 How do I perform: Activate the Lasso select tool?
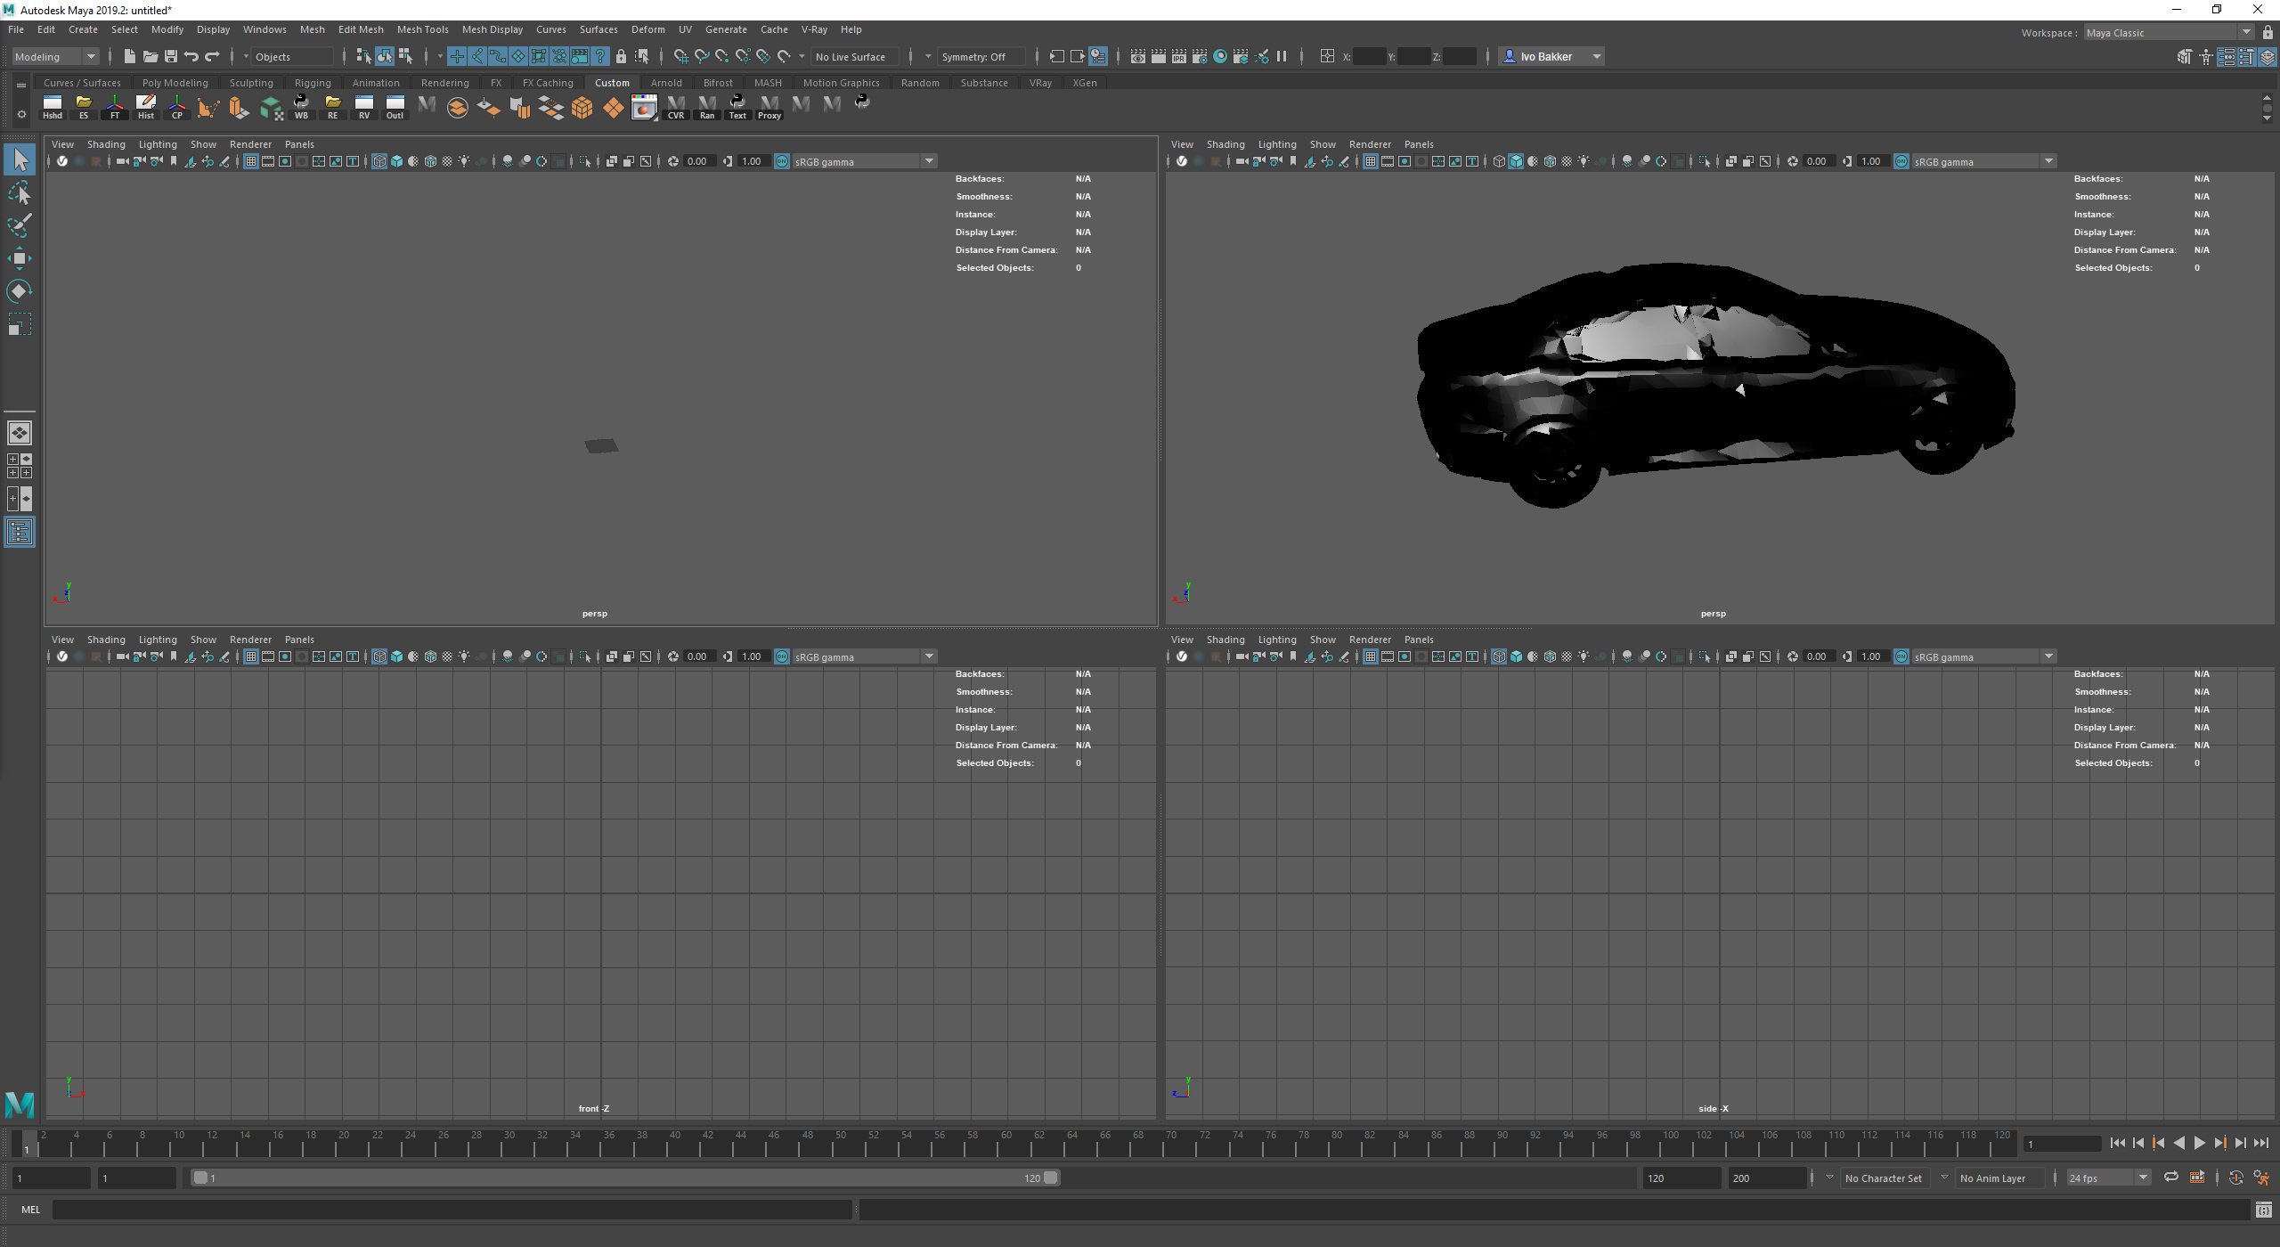(20, 193)
